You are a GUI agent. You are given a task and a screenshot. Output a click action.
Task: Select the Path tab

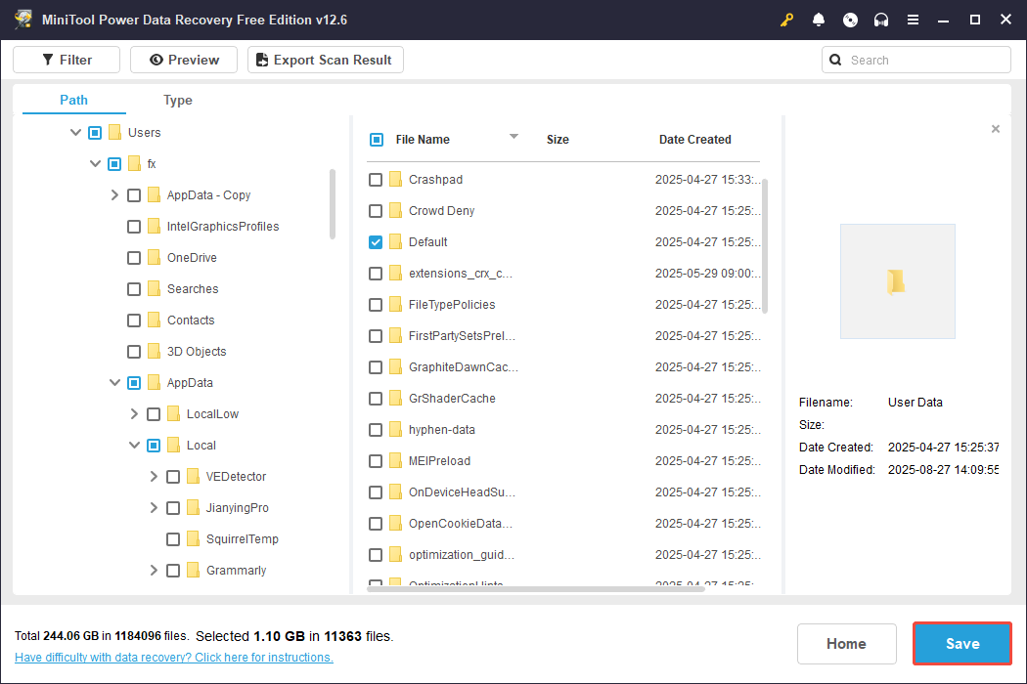tap(72, 100)
